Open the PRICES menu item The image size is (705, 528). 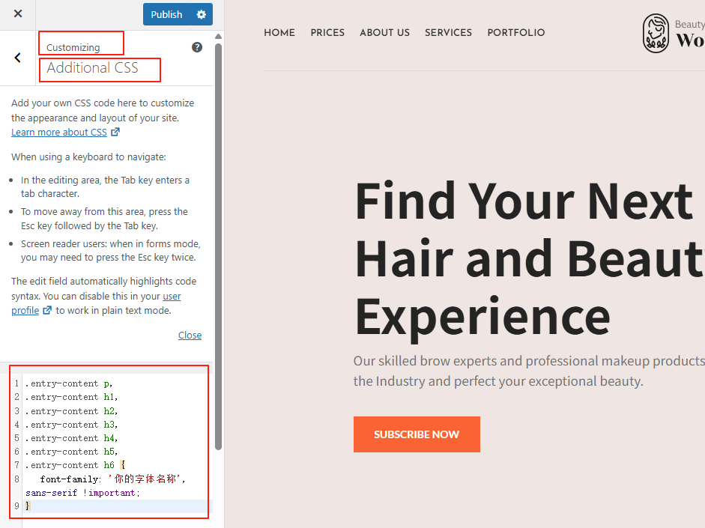327,33
